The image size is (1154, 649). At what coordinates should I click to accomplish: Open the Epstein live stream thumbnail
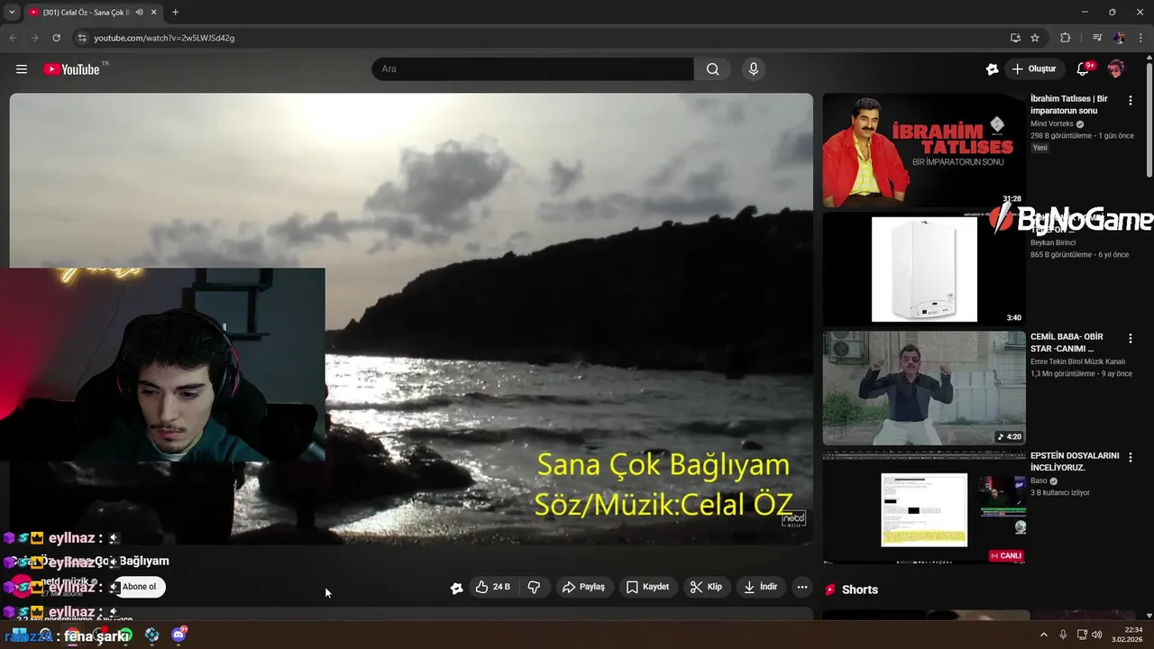(924, 507)
